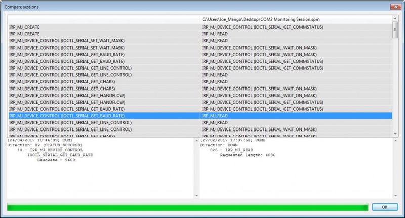Select GET_COMMSTATUS cell beside the GET_HANDFLOW entry

(296, 102)
